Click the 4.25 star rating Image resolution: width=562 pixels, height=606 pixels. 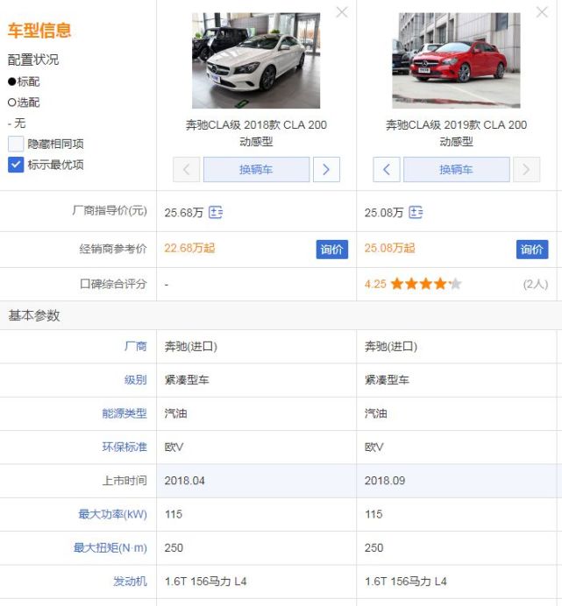[414, 284]
